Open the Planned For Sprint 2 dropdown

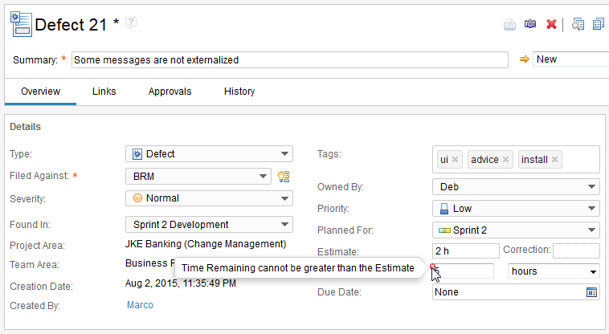coord(516,230)
